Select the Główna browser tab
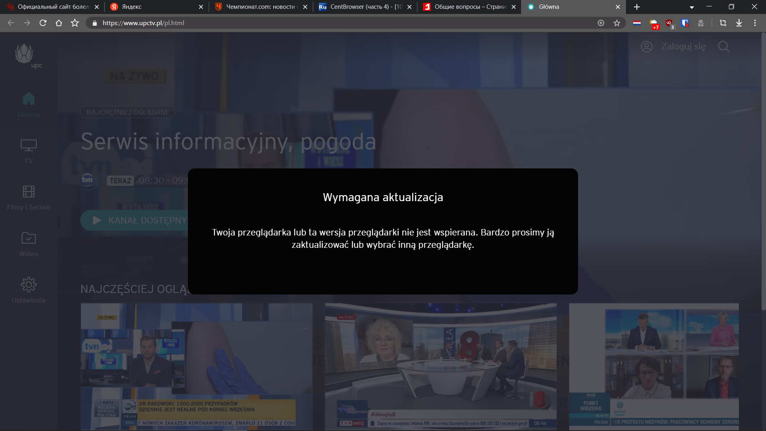Image resolution: width=766 pixels, height=431 pixels. 573,7
